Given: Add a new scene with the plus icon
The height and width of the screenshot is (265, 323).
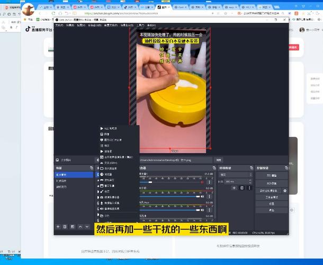Looking at the screenshot, I should tap(58, 226).
